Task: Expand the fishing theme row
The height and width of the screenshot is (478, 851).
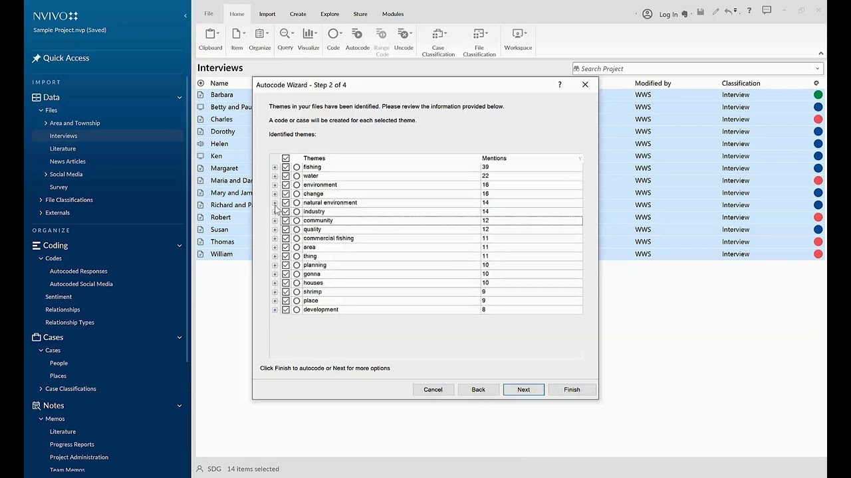Action: 275,167
